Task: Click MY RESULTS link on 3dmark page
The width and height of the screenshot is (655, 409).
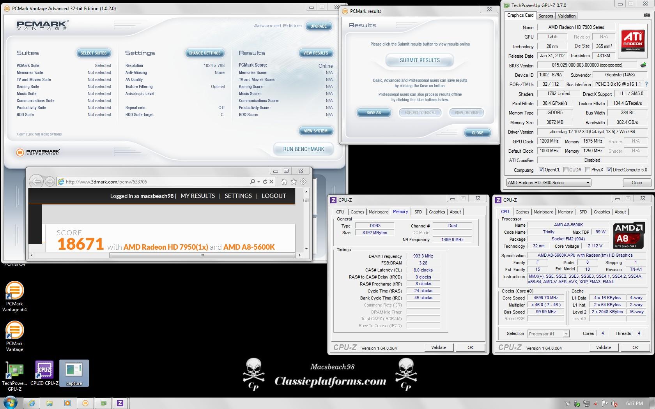Action: [x=198, y=196]
